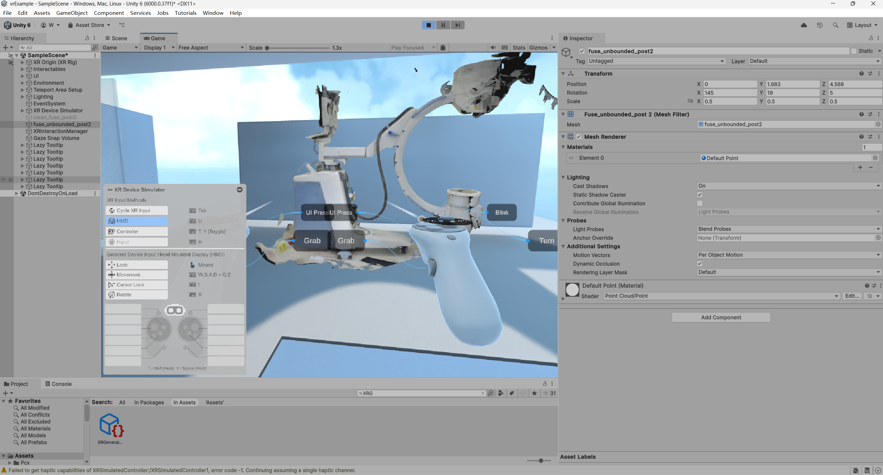The height and width of the screenshot is (475, 883).
Task: Lock the Inspector panel
Action: pos(871,38)
